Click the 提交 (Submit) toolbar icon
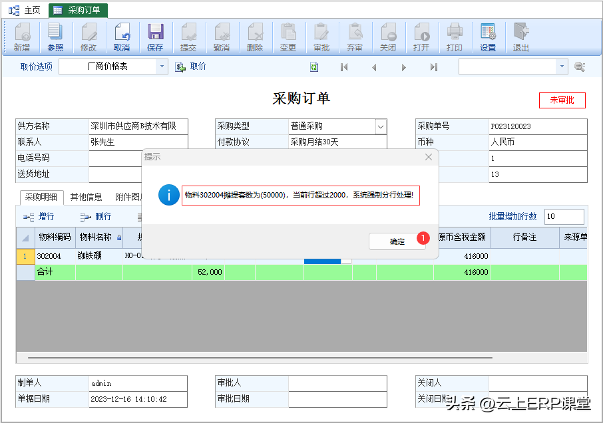The image size is (603, 423). tap(188, 37)
